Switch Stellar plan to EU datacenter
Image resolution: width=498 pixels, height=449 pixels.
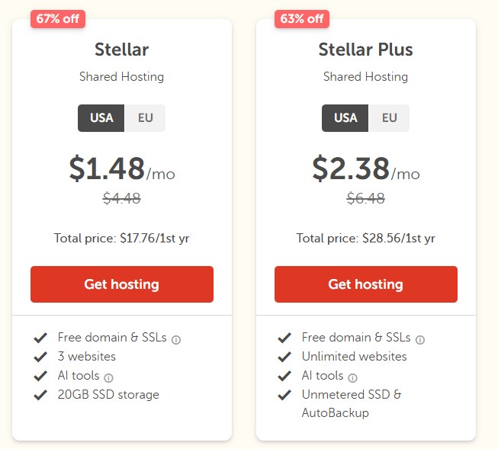pos(145,118)
